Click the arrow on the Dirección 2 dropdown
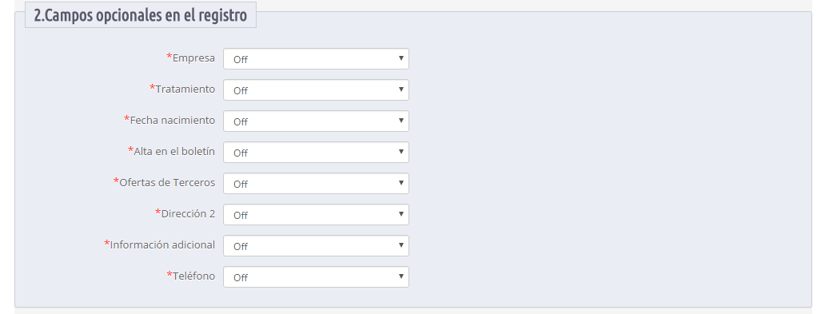Viewport: 817px width, 314px height. tap(401, 214)
